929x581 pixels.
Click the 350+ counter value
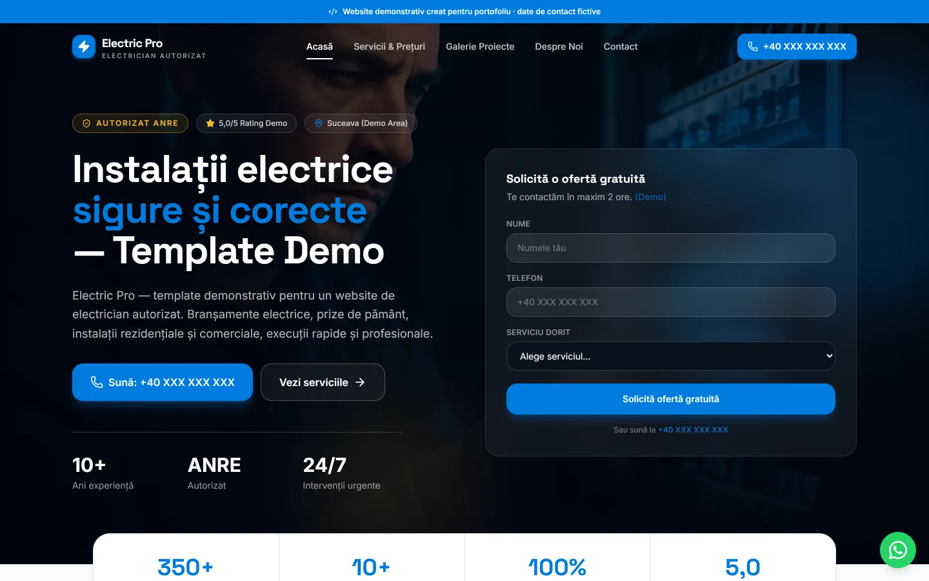pos(186,567)
